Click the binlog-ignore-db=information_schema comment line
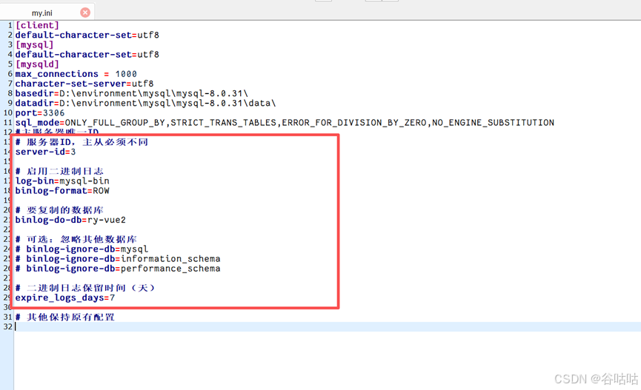The width and height of the screenshot is (641, 390). click(x=118, y=259)
